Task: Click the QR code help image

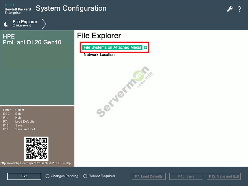Action: (36, 149)
